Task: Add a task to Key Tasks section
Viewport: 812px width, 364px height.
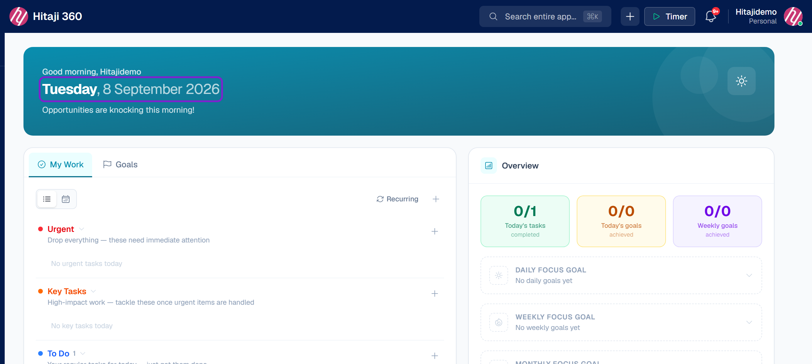Action: tap(434, 294)
